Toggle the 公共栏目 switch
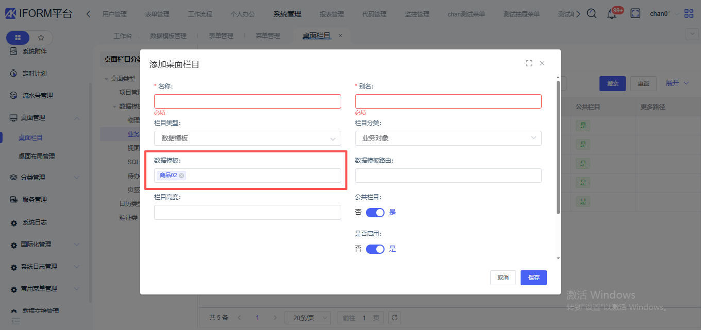The width and height of the screenshot is (701, 330). tap(375, 213)
